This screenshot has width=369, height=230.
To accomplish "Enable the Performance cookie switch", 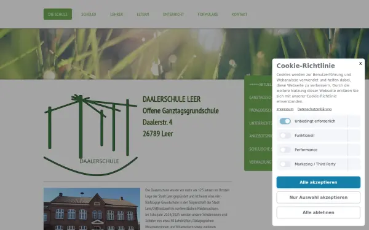I will pos(285,150).
